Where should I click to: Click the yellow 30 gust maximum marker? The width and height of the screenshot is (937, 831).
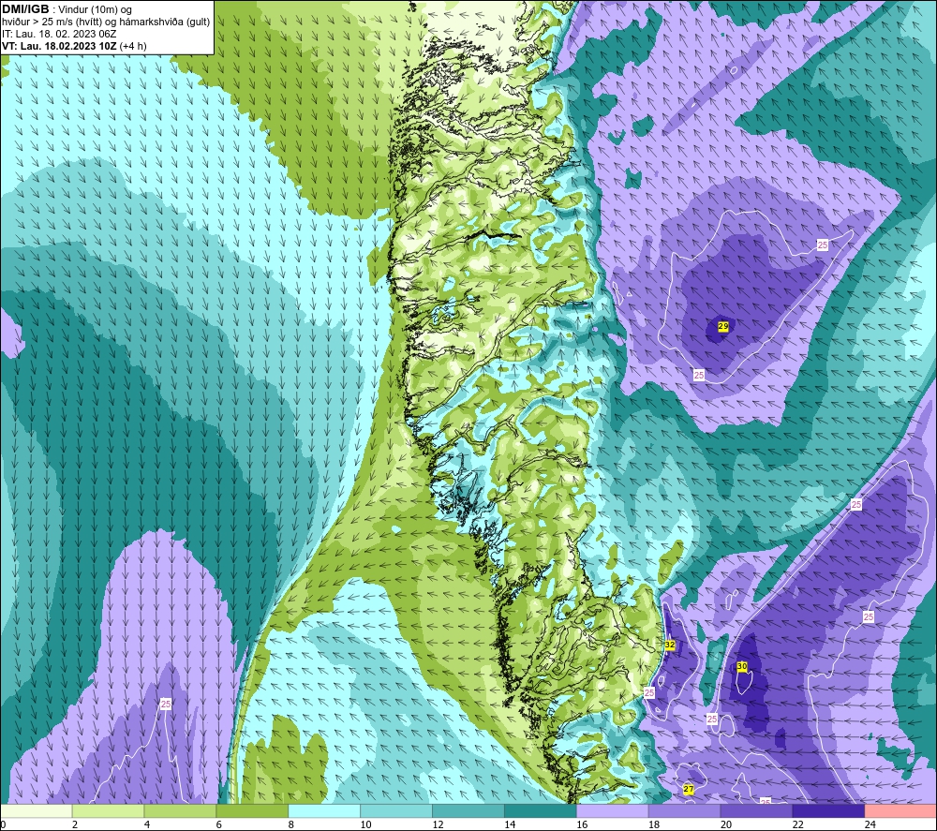pos(741,666)
